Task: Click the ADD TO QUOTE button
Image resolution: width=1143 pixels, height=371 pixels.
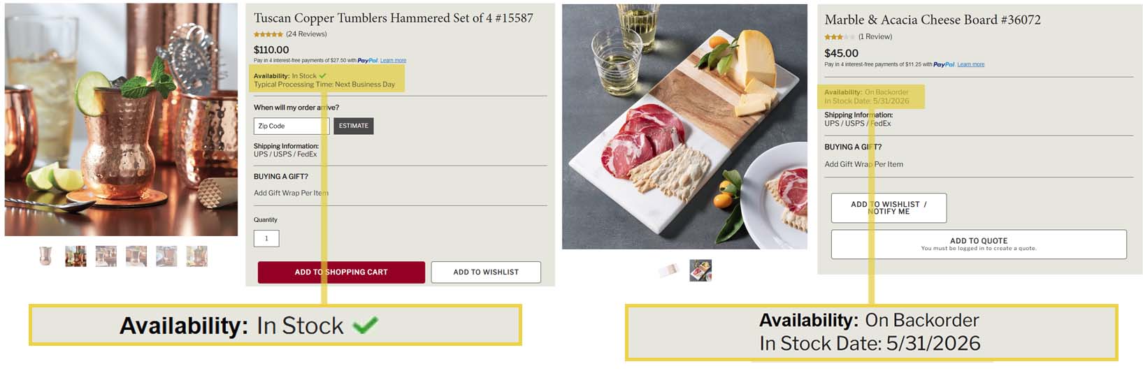Action: point(979,244)
